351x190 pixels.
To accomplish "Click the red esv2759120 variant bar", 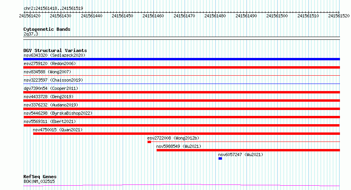I will [x=181, y=67].
